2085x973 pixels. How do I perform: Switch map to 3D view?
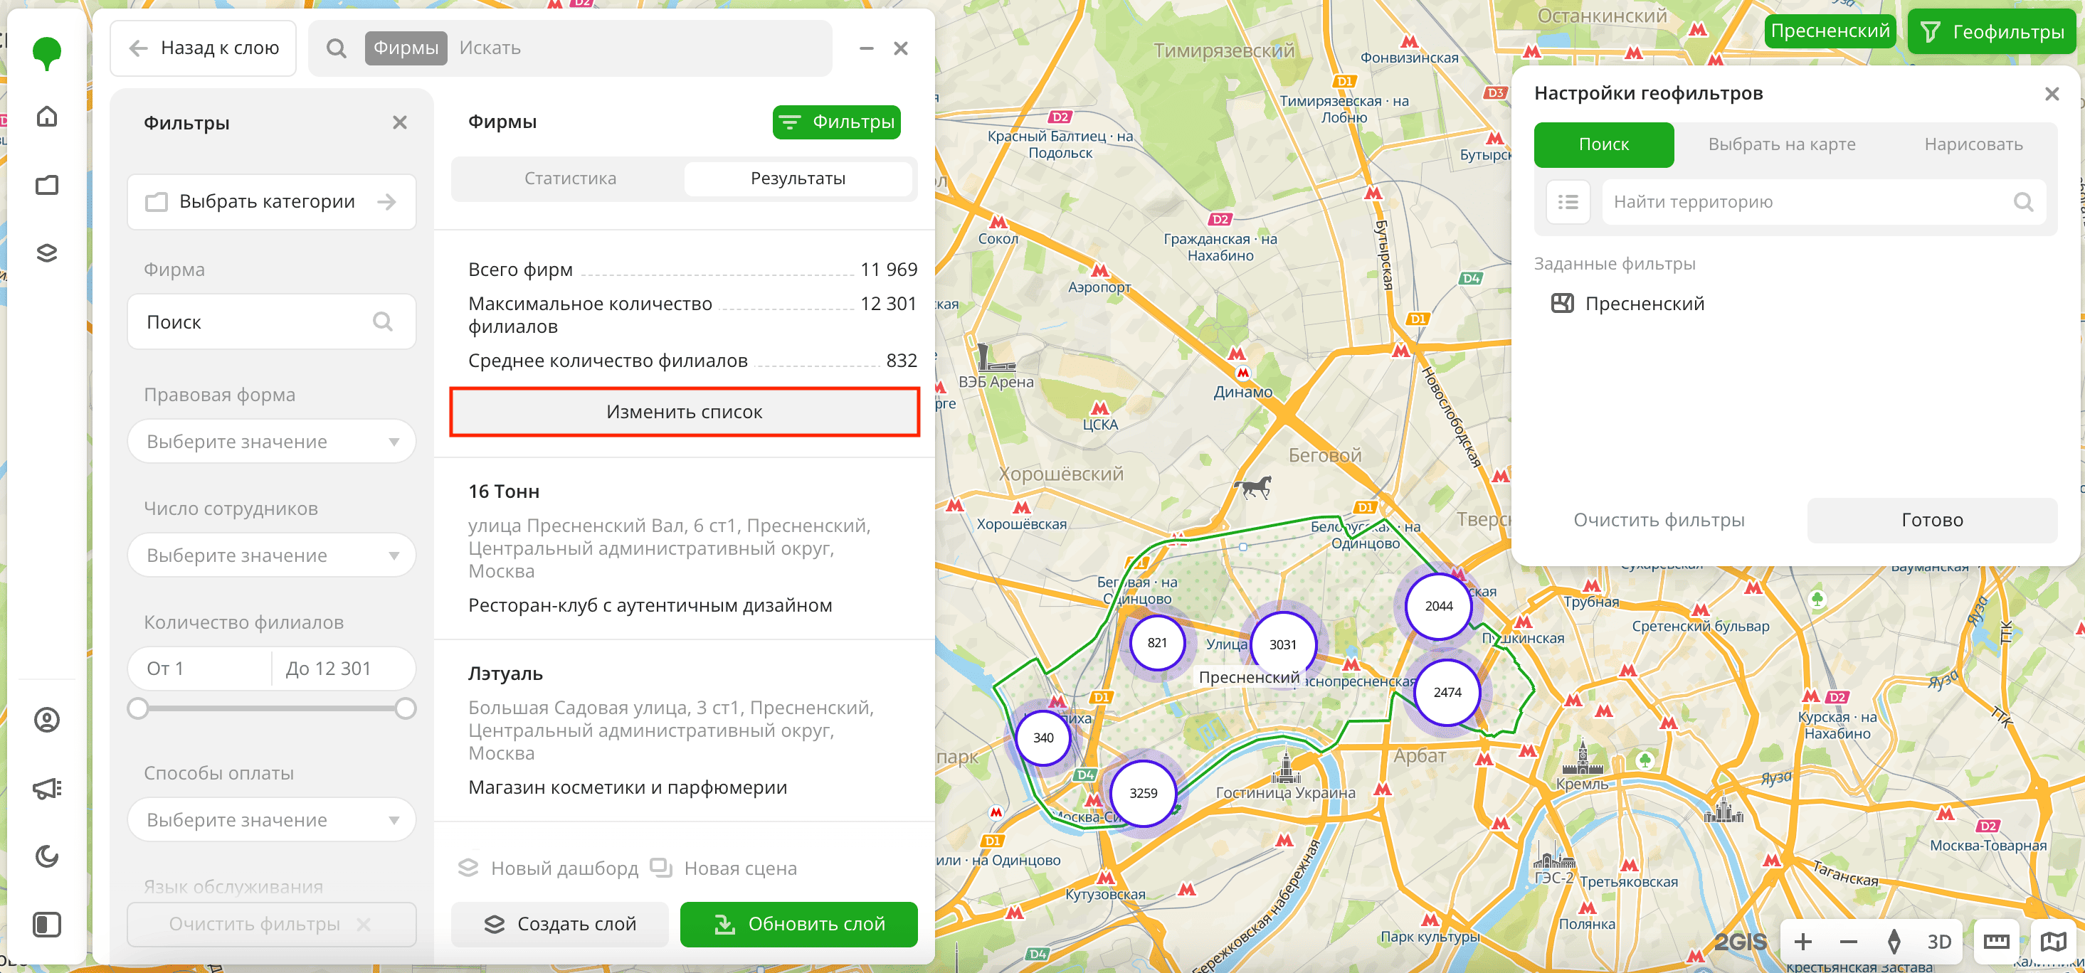[1940, 943]
